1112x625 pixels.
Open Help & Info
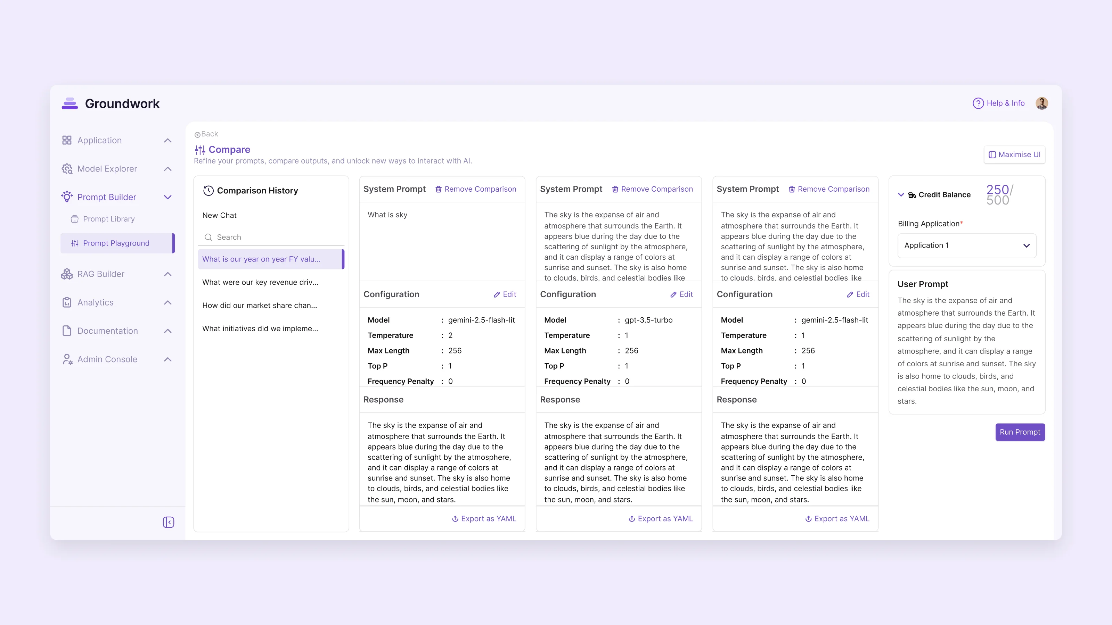(x=998, y=103)
